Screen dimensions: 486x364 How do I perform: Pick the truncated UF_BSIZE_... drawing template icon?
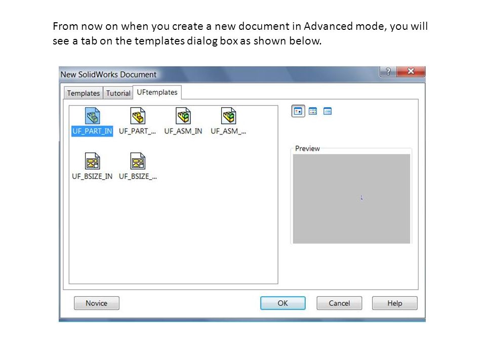pyautogui.click(x=138, y=161)
